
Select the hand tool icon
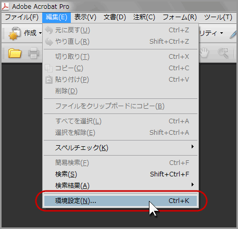[204, 53]
